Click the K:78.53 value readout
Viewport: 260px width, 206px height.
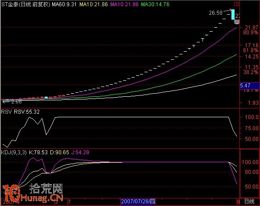tap(38, 152)
